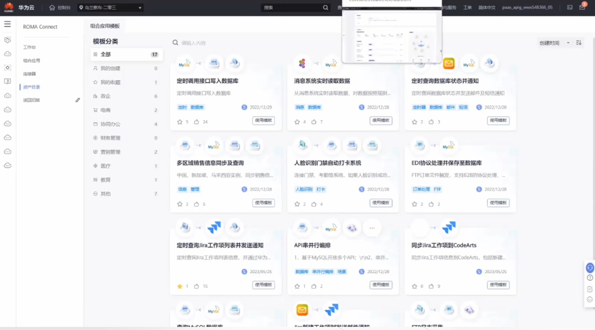Image resolution: width=595 pixels, height=330 pixels.
Task: Switch to the 组合应用模板 tab
Action: (105, 26)
